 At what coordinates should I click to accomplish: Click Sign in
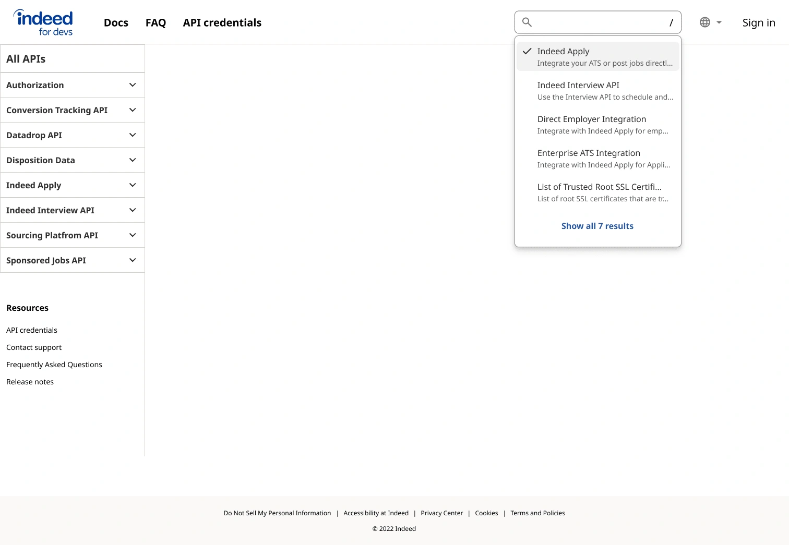759,22
